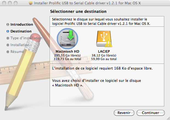This screenshot has width=170, height=120.
Task: Click the '59,99 Go au total' text
Action: coord(104,59)
